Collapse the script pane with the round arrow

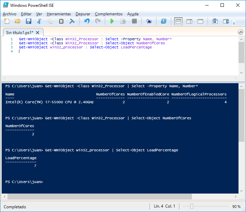(x=241, y=32)
